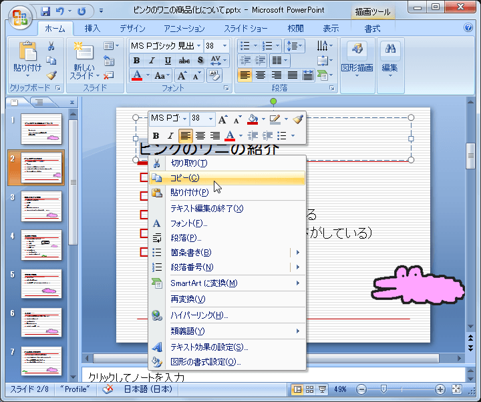Toggle ribbon align text left
The height and width of the screenshot is (402, 481).
tap(245, 75)
